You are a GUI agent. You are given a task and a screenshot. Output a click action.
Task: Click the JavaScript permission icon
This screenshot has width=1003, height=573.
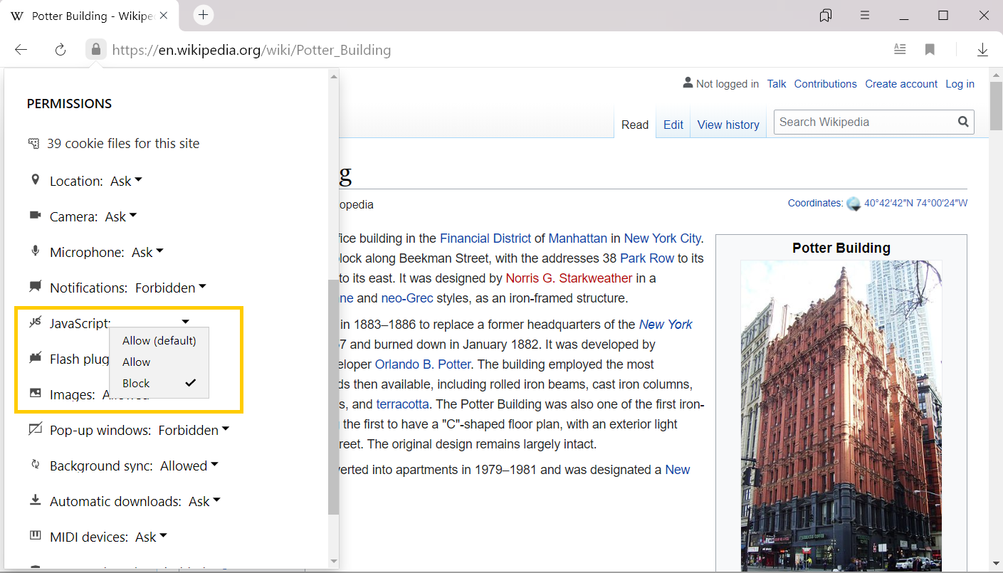[x=35, y=322]
